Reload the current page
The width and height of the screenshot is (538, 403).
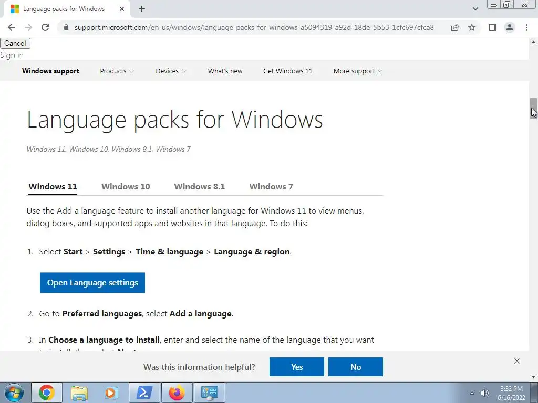point(45,27)
